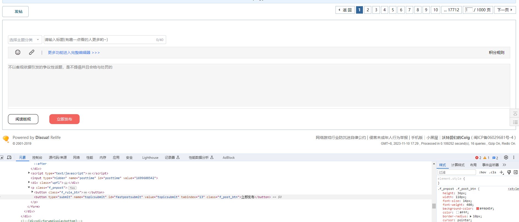The height and width of the screenshot is (222, 519).
Task: Open the Lighthouse tab
Action: coord(150,158)
